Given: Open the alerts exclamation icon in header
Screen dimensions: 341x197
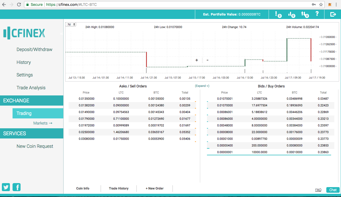Looking at the screenshot, I should 278,14.
